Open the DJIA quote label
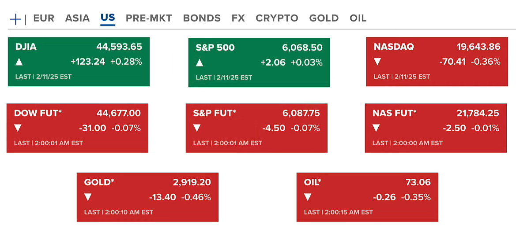The width and height of the screenshot is (516, 232). (x=26, y=47)
